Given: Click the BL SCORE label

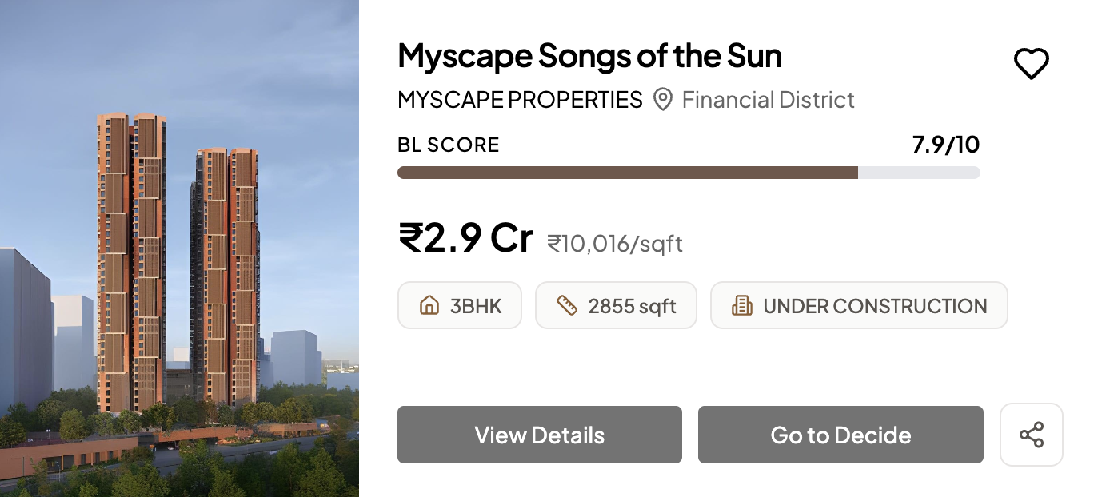Looking at the screenshot, I should click(x=448, y=145).
